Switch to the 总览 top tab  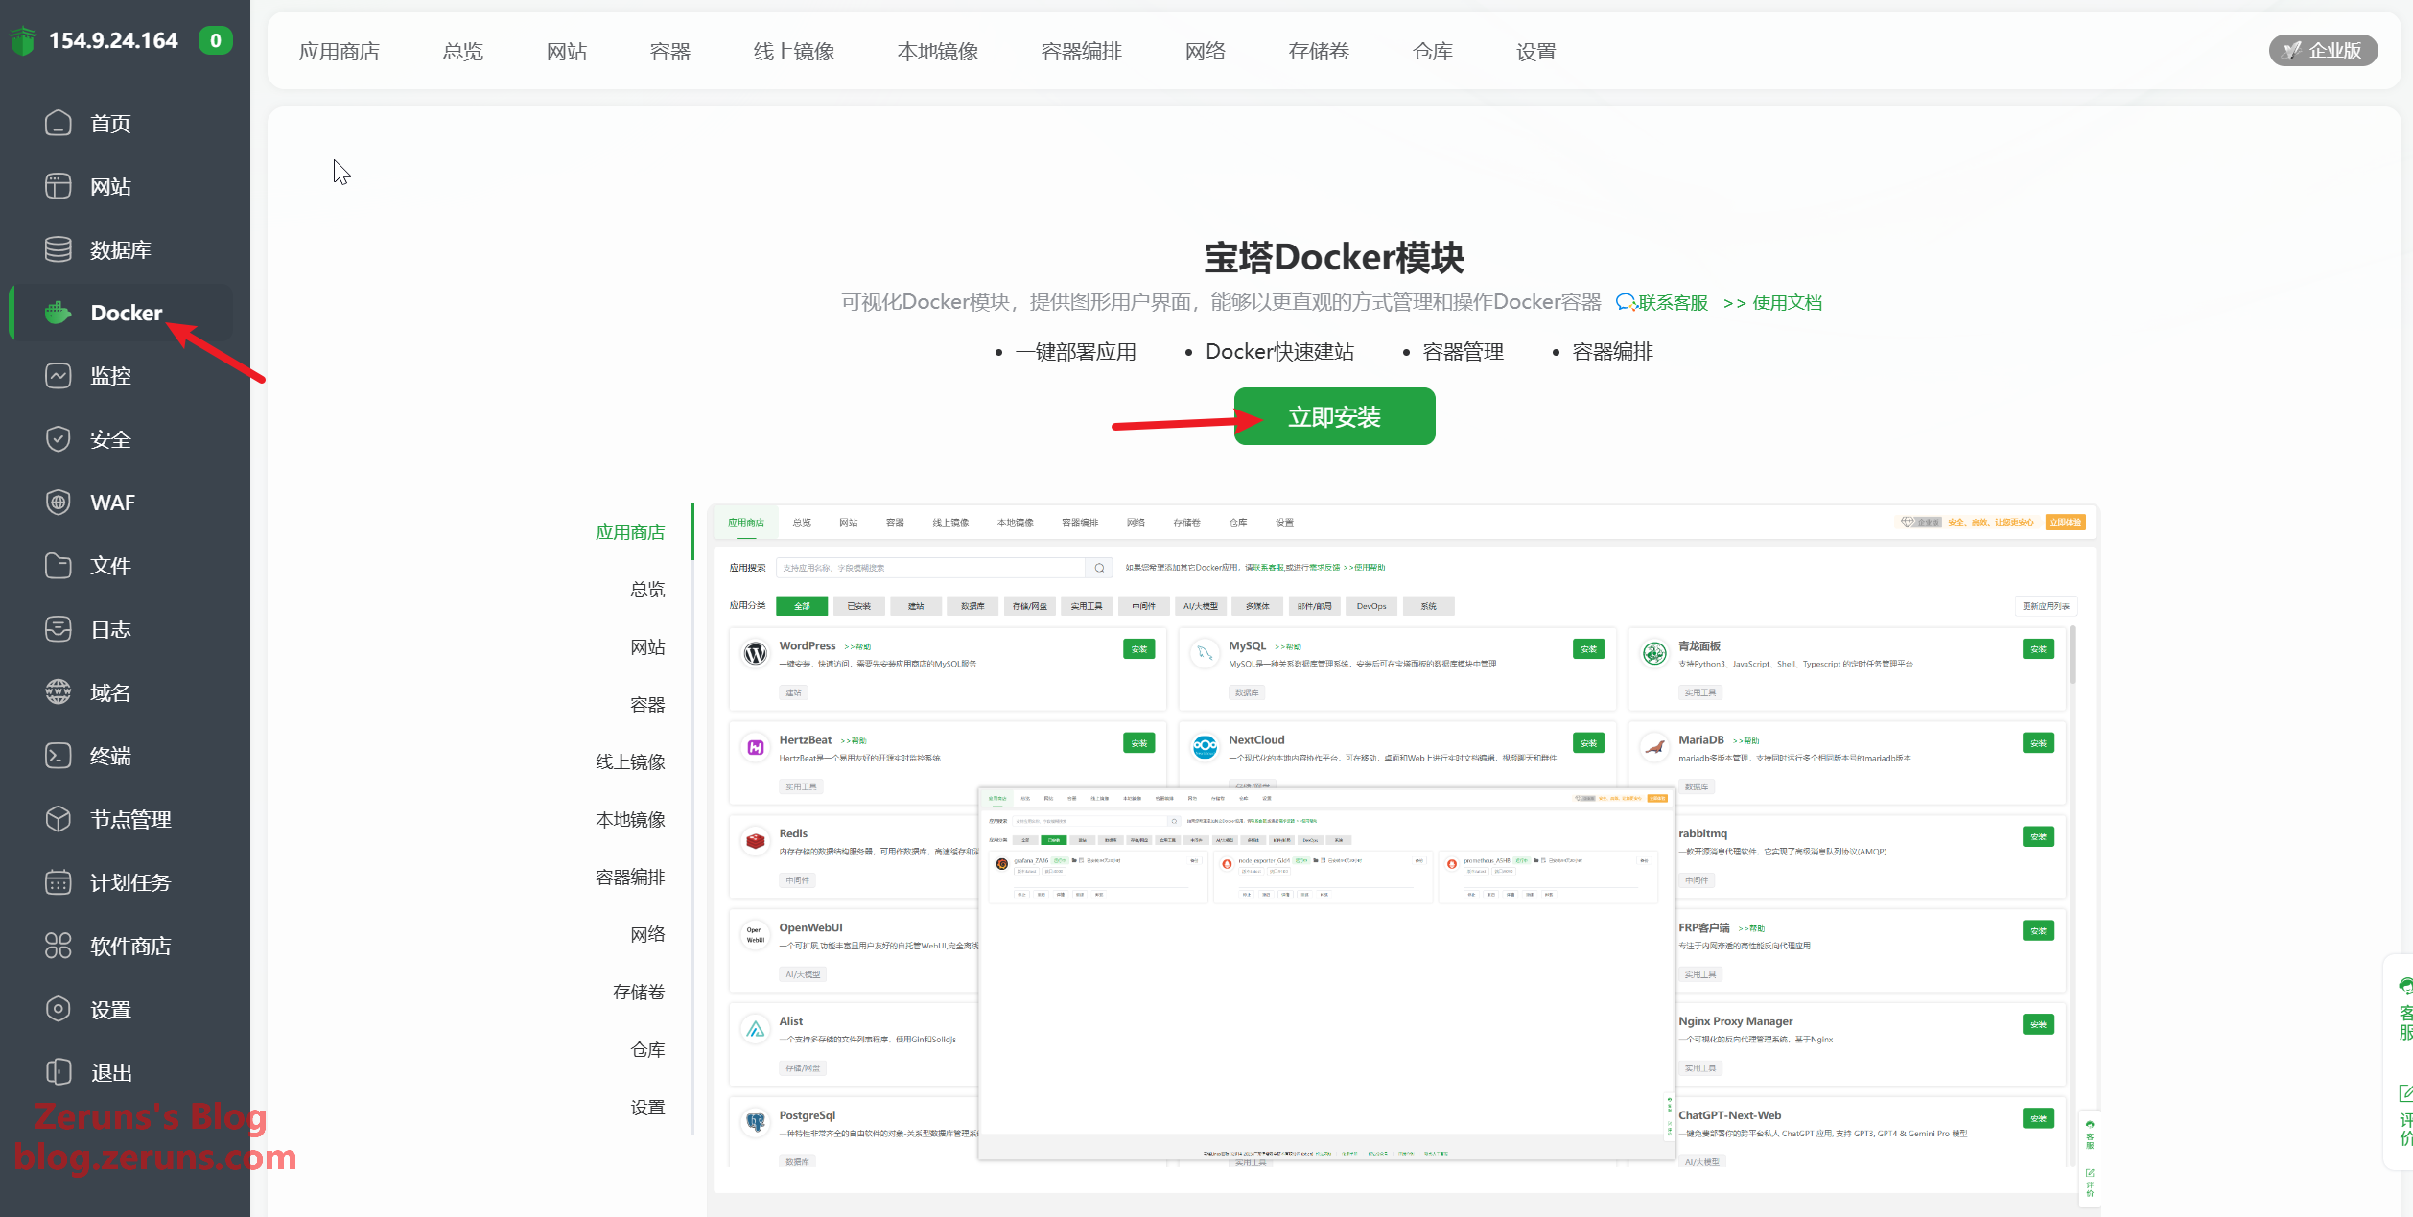tap(462, 52)
